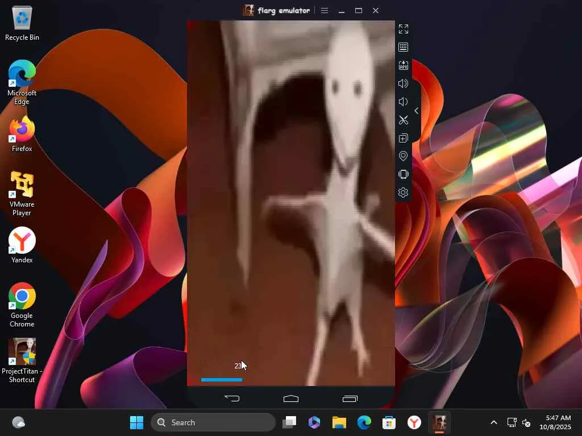Open Microsoft Edge from the taskbar
The image size is (582, 436).
click(x=364, y=422)
